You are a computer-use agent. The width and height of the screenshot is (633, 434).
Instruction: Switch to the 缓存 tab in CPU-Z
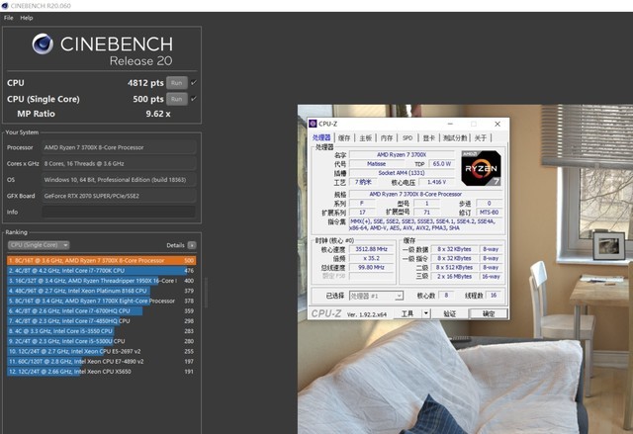[344, 138]
